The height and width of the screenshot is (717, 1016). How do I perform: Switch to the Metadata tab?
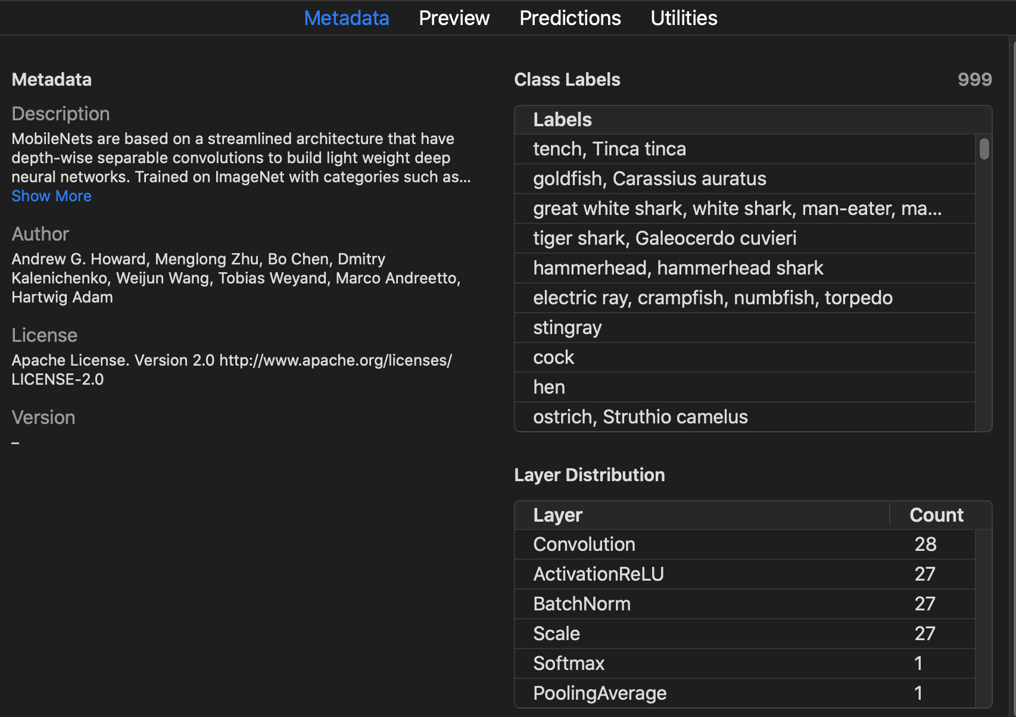click(346, 18)
